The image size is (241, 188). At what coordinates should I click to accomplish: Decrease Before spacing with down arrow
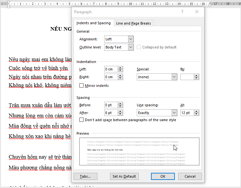point(120,107)
